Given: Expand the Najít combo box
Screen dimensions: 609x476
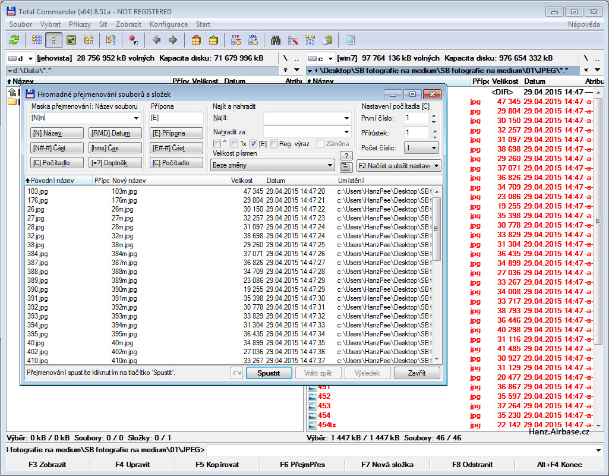Looking at the screenshot, I should [x=346, y=118].
